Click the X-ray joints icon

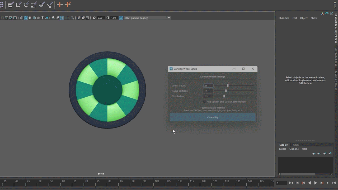point(87,18)
